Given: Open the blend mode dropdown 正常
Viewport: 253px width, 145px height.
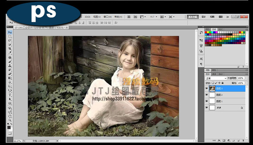Looking at the screenshot, I should (x=216, y=78).
